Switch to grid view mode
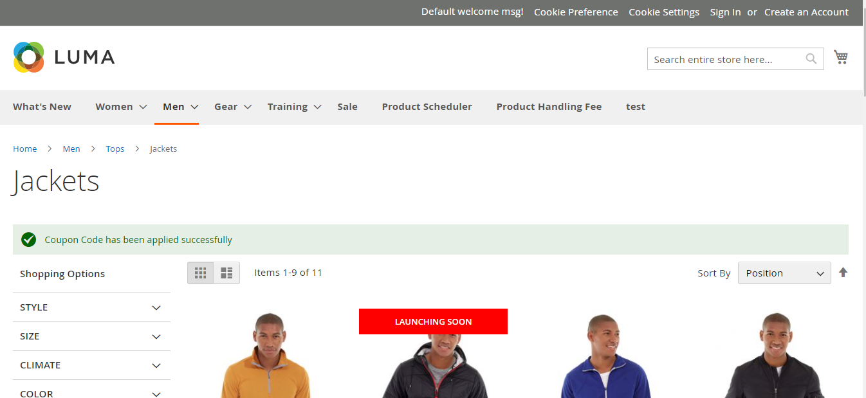The height and width of the screenshot is (398, 866). point(200,273)
